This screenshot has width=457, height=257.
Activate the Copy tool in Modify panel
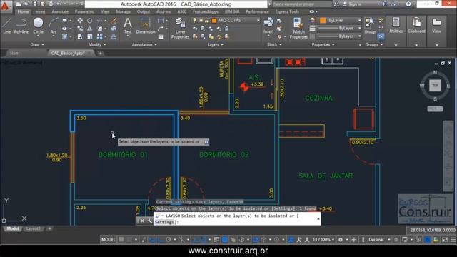tap(80, 29)
